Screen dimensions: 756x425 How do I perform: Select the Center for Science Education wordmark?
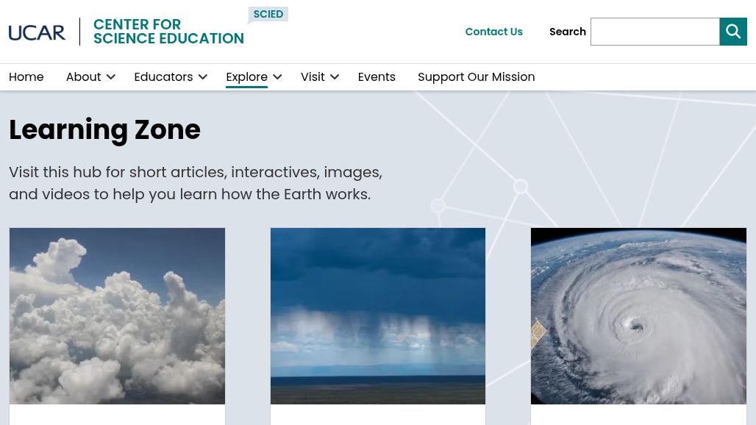[168, 32]
